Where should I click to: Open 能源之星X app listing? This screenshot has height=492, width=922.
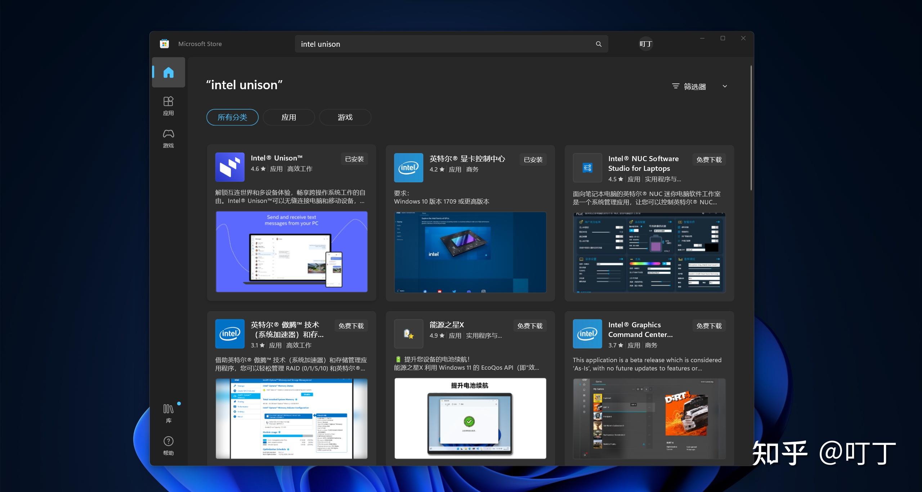point(447,325)
